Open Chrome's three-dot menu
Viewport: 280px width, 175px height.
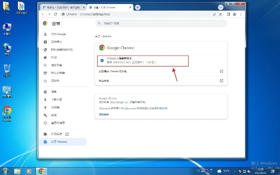click(241, 14)
